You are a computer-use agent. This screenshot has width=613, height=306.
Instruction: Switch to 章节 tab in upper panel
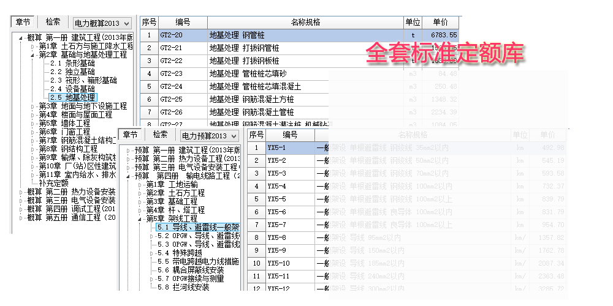23,22
